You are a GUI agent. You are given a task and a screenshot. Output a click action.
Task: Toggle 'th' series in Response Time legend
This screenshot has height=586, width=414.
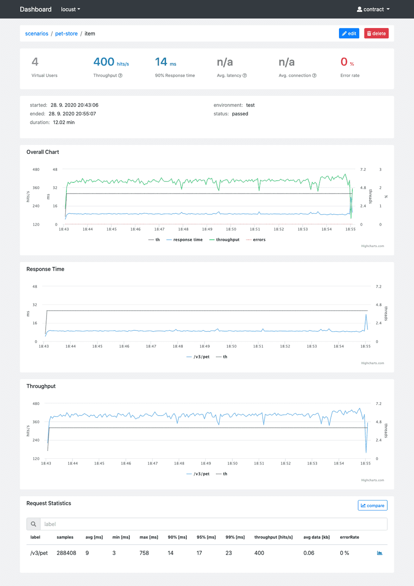[222, 357]
